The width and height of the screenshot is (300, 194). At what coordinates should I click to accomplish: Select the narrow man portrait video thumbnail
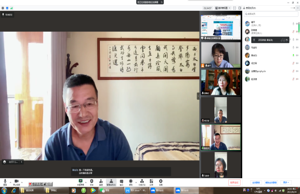tap(221, 110)
